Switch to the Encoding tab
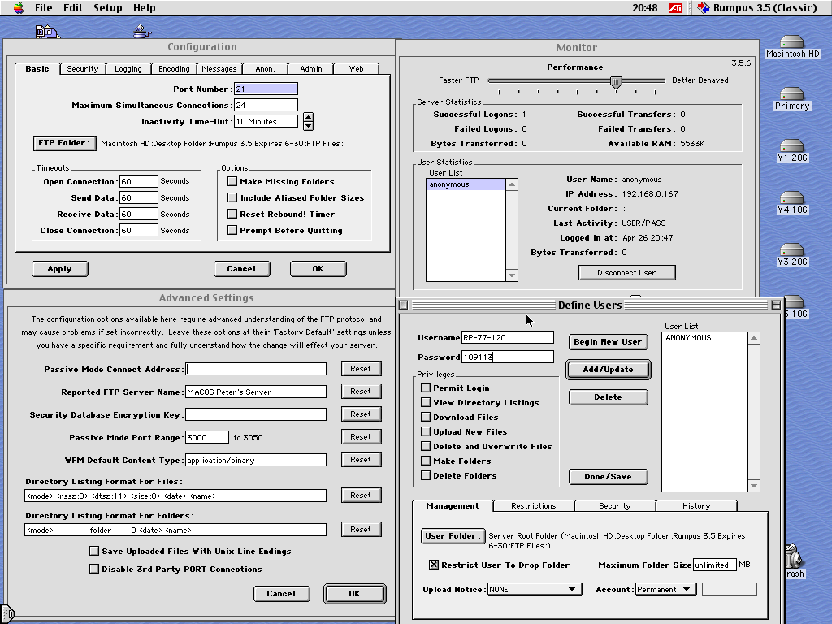This screenshot has height=624, width=832. tap(174, 69)
